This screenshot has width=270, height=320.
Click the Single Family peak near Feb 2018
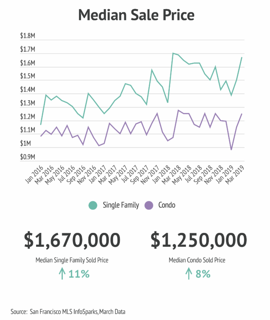pos(173,53)
